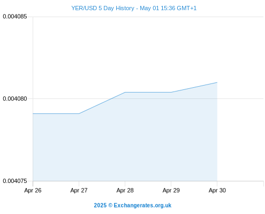Click the May 01 15:36 GMT+1 timestamp
The height and width of the screenshot is (214, 265).
[168, 8]
